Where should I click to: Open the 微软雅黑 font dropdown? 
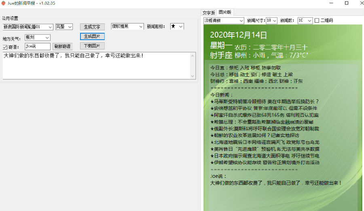coord(127,26)
